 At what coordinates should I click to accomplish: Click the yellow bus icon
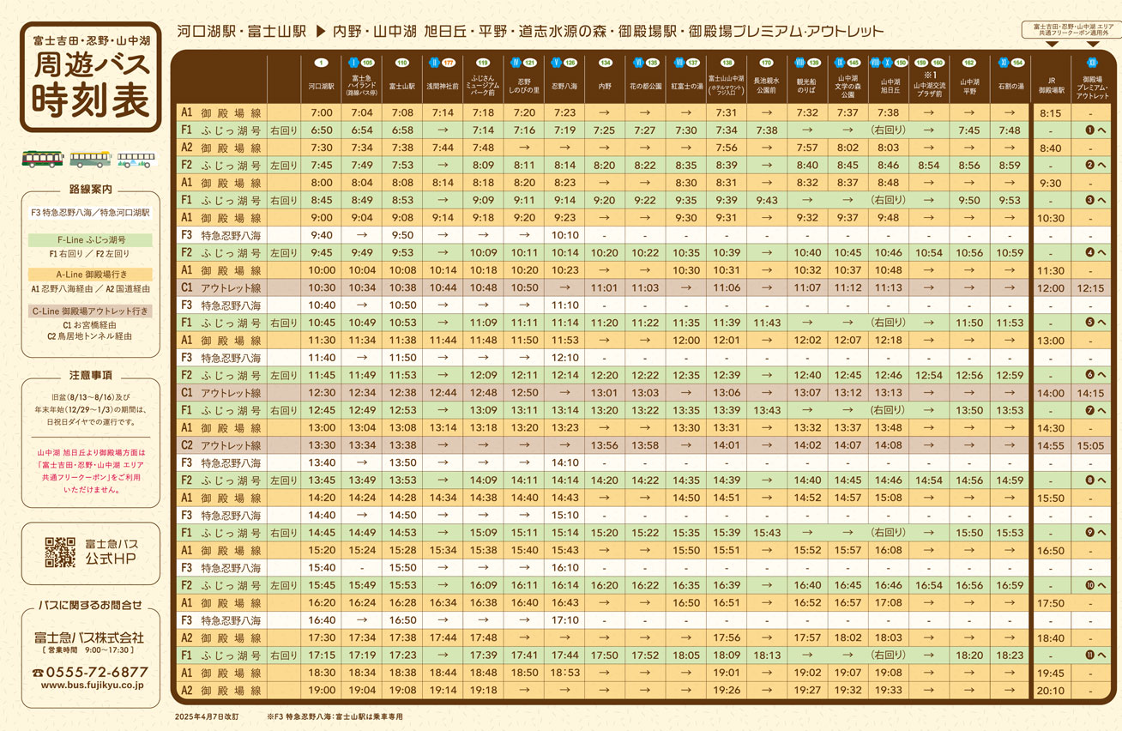pos(89,160)
